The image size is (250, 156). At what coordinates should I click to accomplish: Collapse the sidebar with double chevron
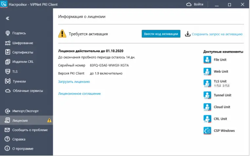8,18
